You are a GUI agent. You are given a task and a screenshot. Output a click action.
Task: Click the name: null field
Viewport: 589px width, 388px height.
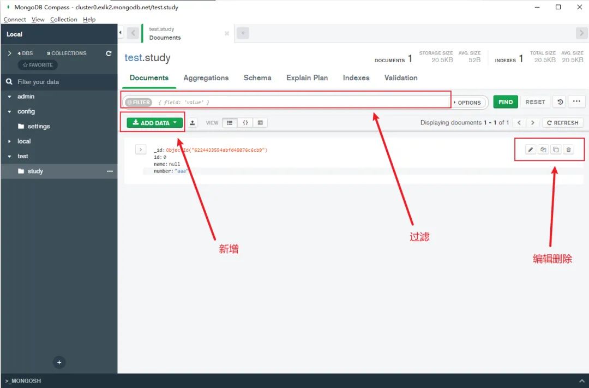click(167, 164)
